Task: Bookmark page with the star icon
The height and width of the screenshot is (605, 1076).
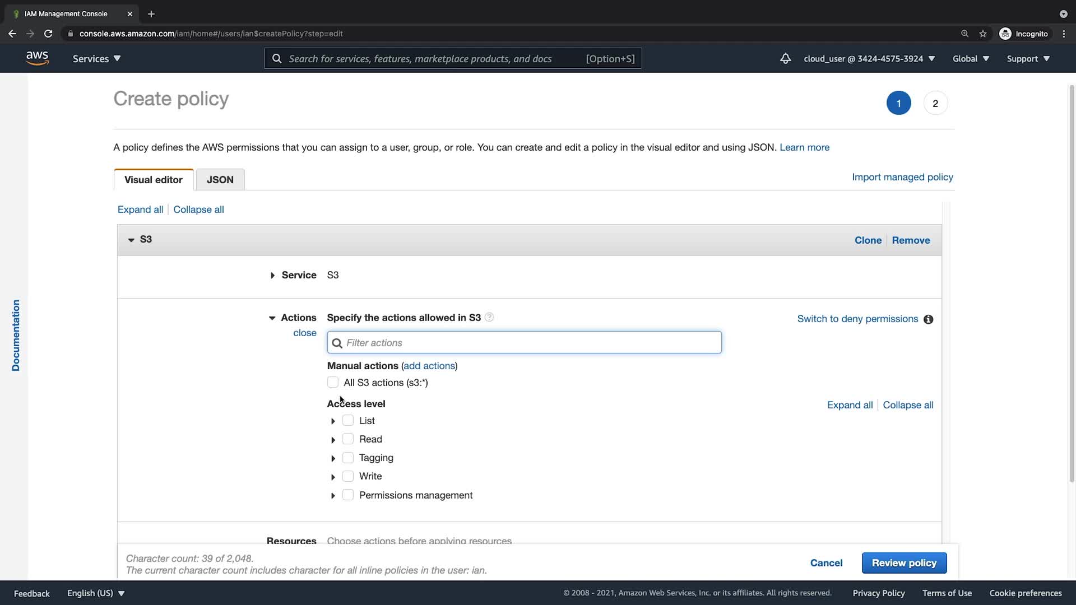Action: coord(982,34)
